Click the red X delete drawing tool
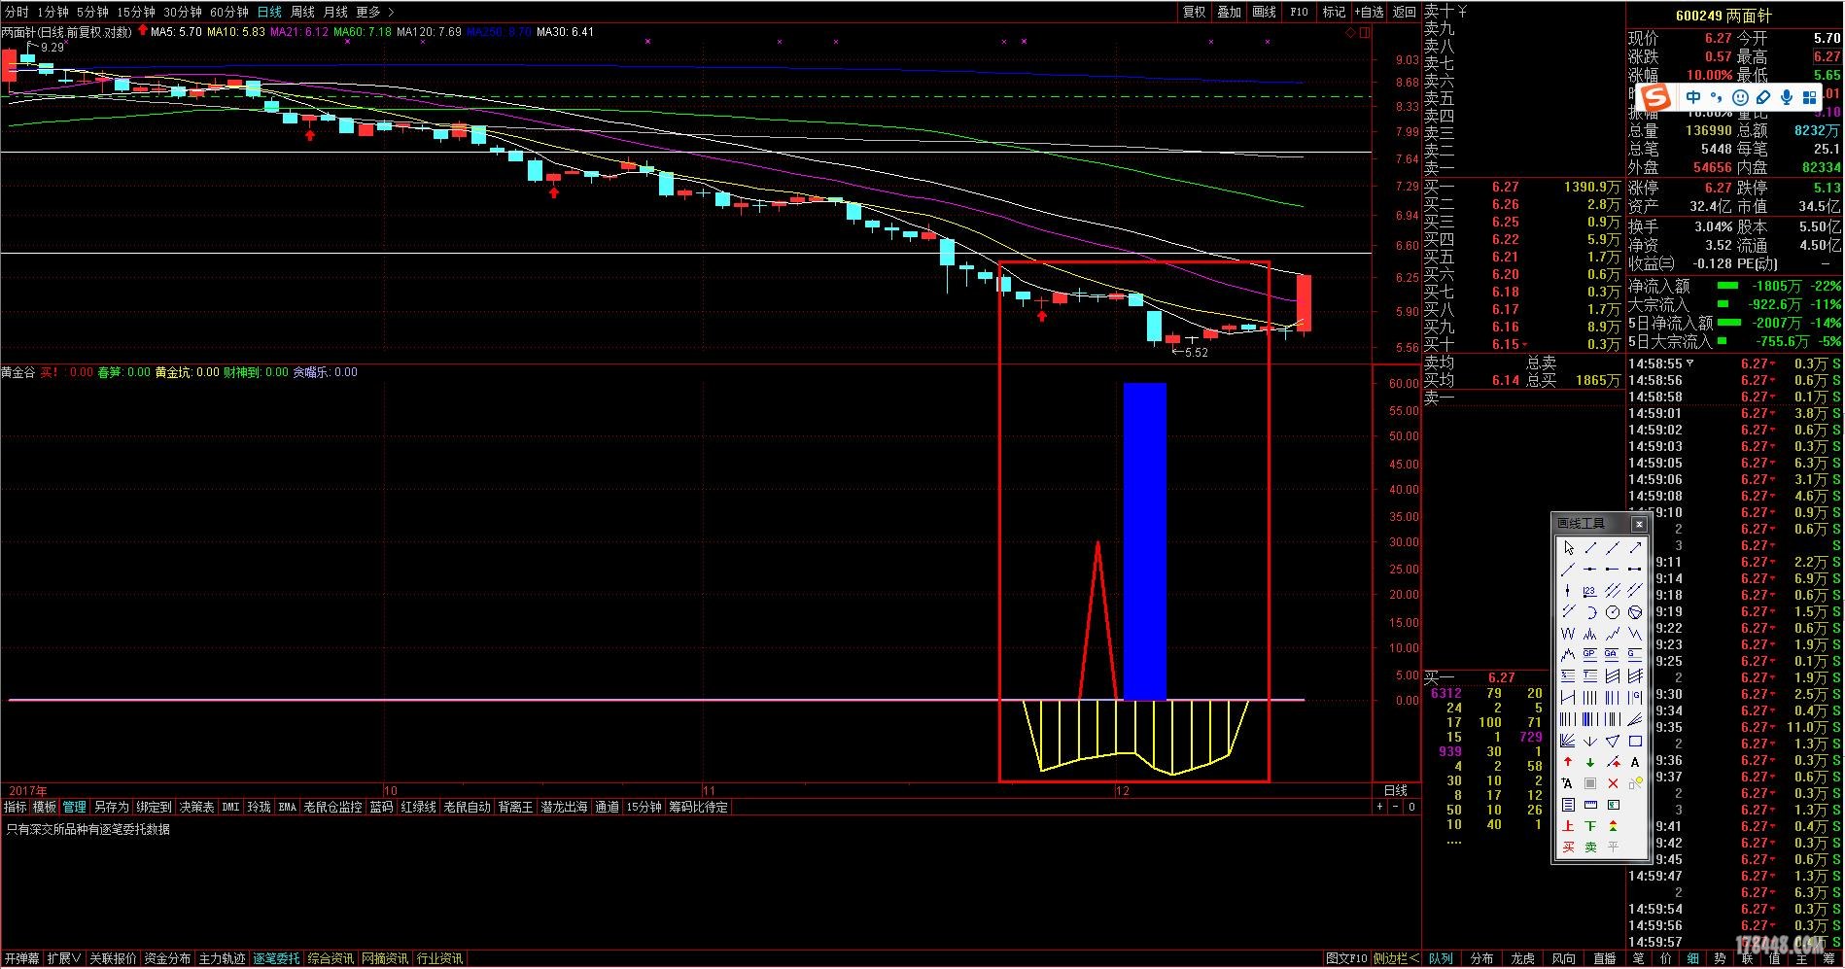This screenshot has height=969, width=1845. point(1613,783)
